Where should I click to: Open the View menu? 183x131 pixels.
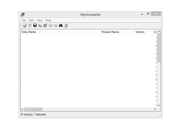(x=40, y=20)
